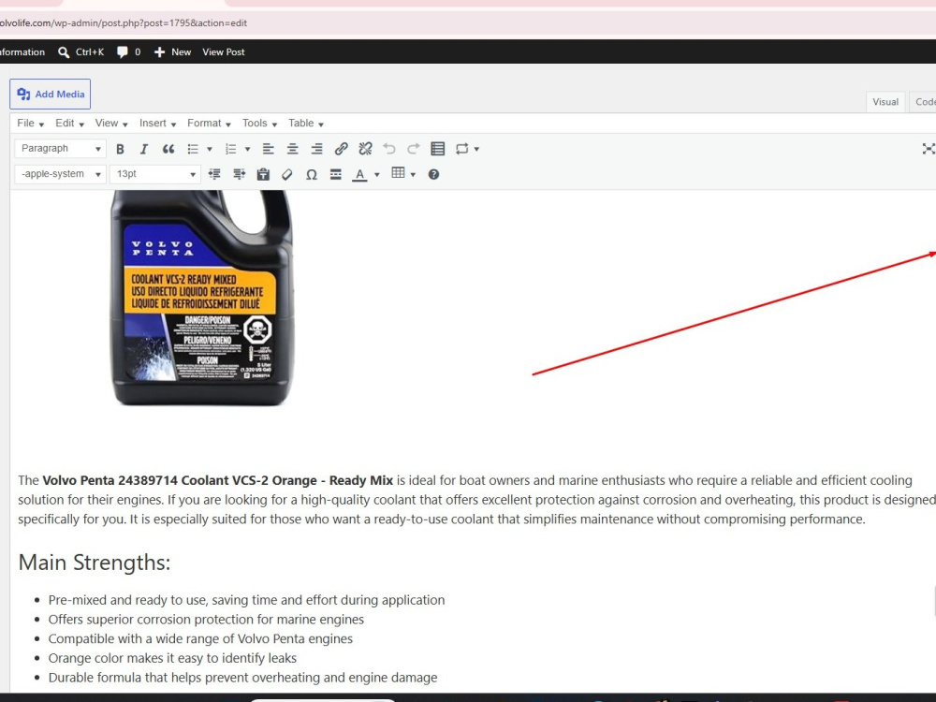
Task: Insert a blockquote
Action: tap(168, 149)
